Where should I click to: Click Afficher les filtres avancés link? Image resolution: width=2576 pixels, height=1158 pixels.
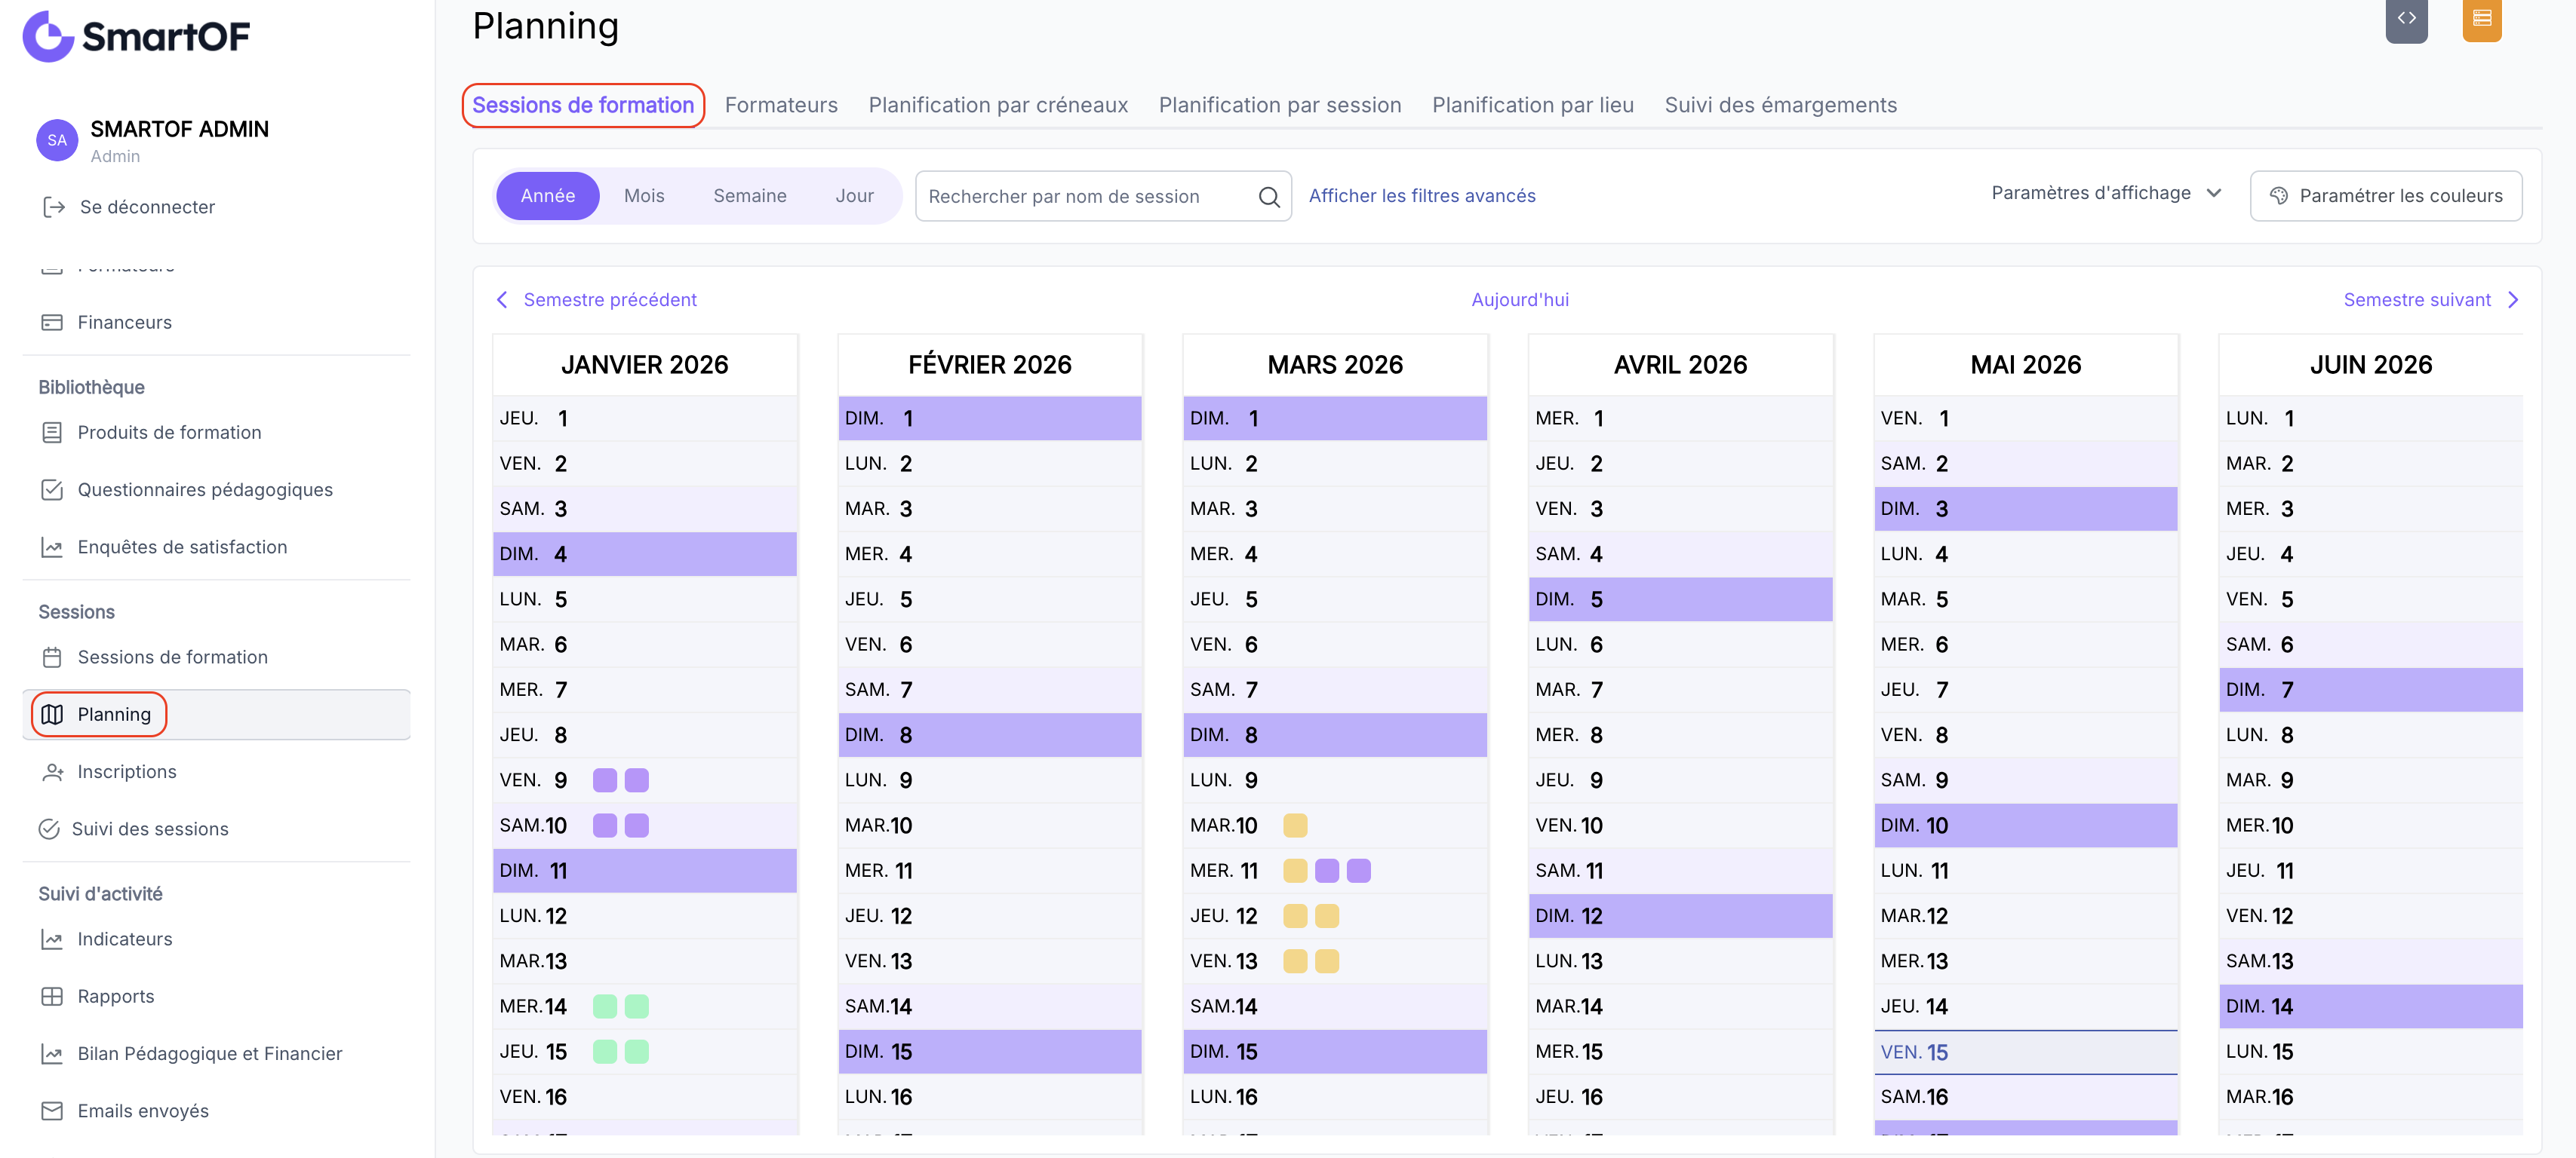(x=1422, y=196)
